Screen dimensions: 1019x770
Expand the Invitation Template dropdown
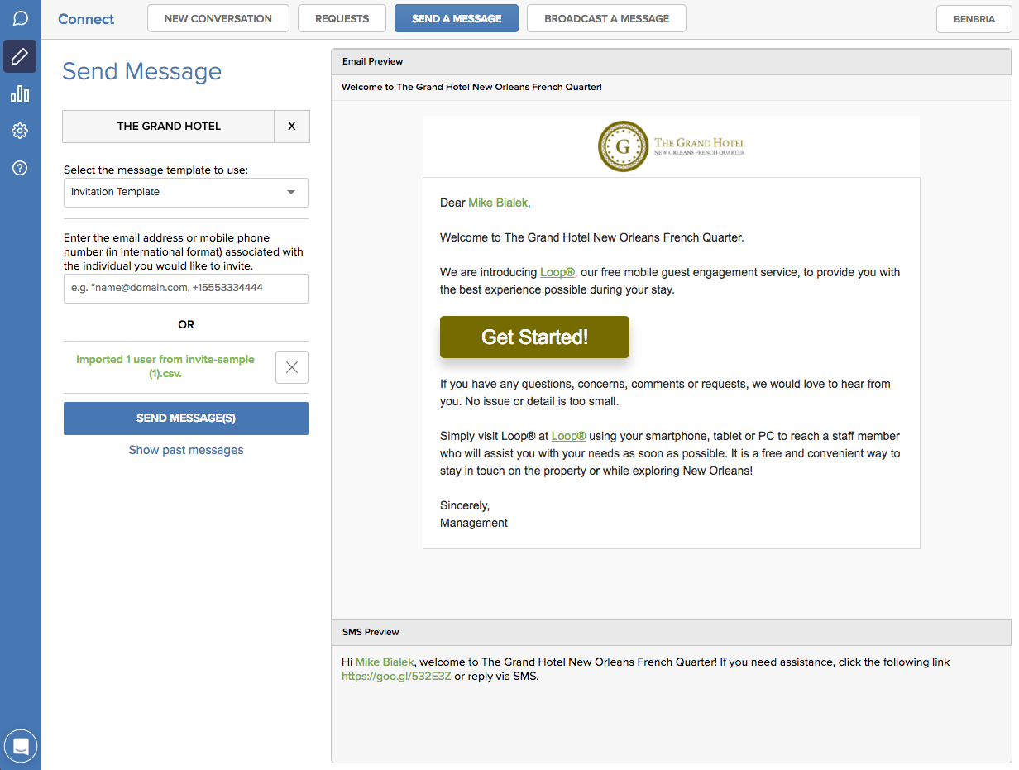point(186,192)
